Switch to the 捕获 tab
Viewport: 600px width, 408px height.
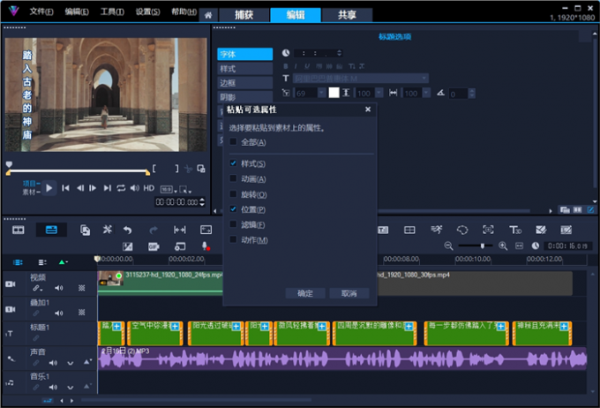click(244, 15)
